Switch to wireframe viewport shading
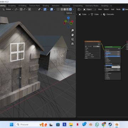Screen dimensions: 128x128 (x=62, y=9)
